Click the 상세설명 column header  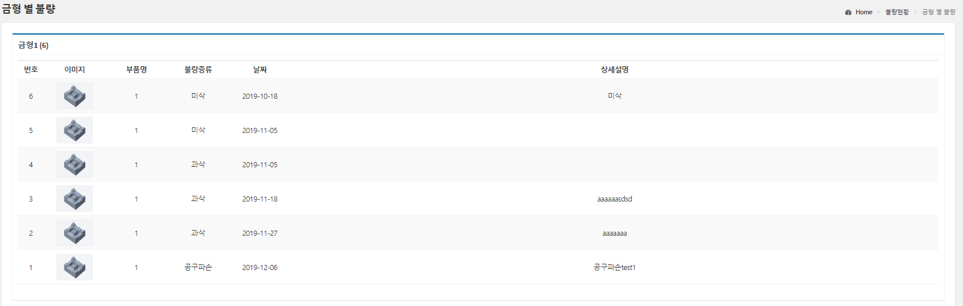pyautogui.click(x=614, y=70)
